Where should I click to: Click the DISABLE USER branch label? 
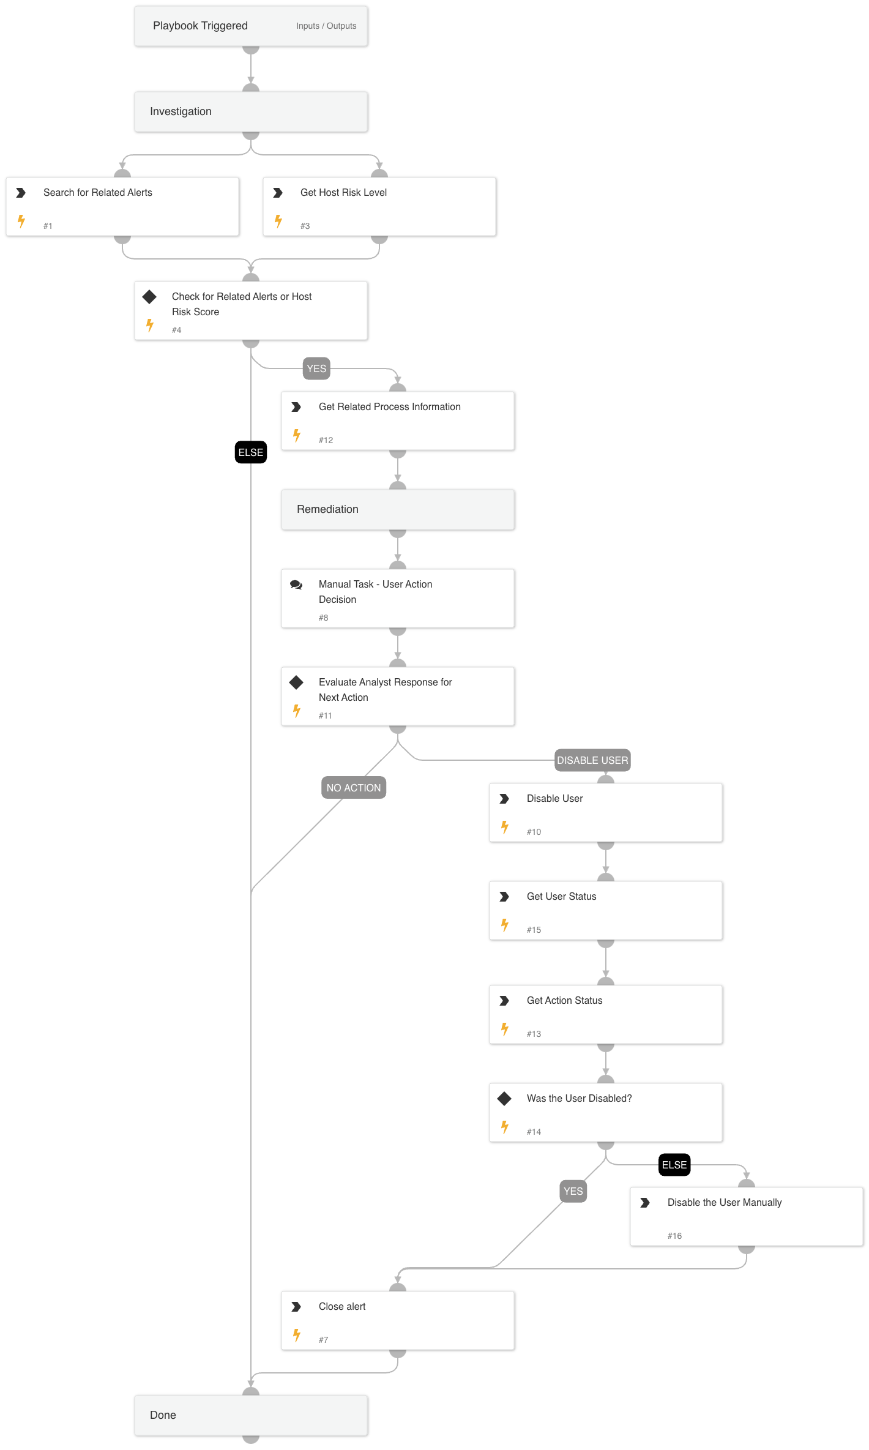click(592, 760)
